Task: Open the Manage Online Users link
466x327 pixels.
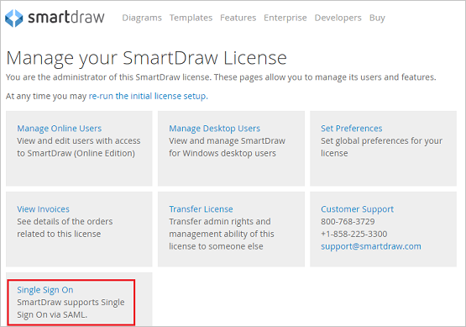Action: tap(59, 129)
